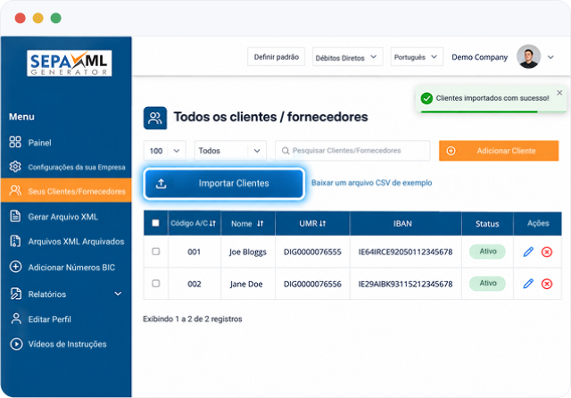Click the records count text below table
The width and height of the screenshot is (571, 398).
pyautogui.click(x=193, y=319)
